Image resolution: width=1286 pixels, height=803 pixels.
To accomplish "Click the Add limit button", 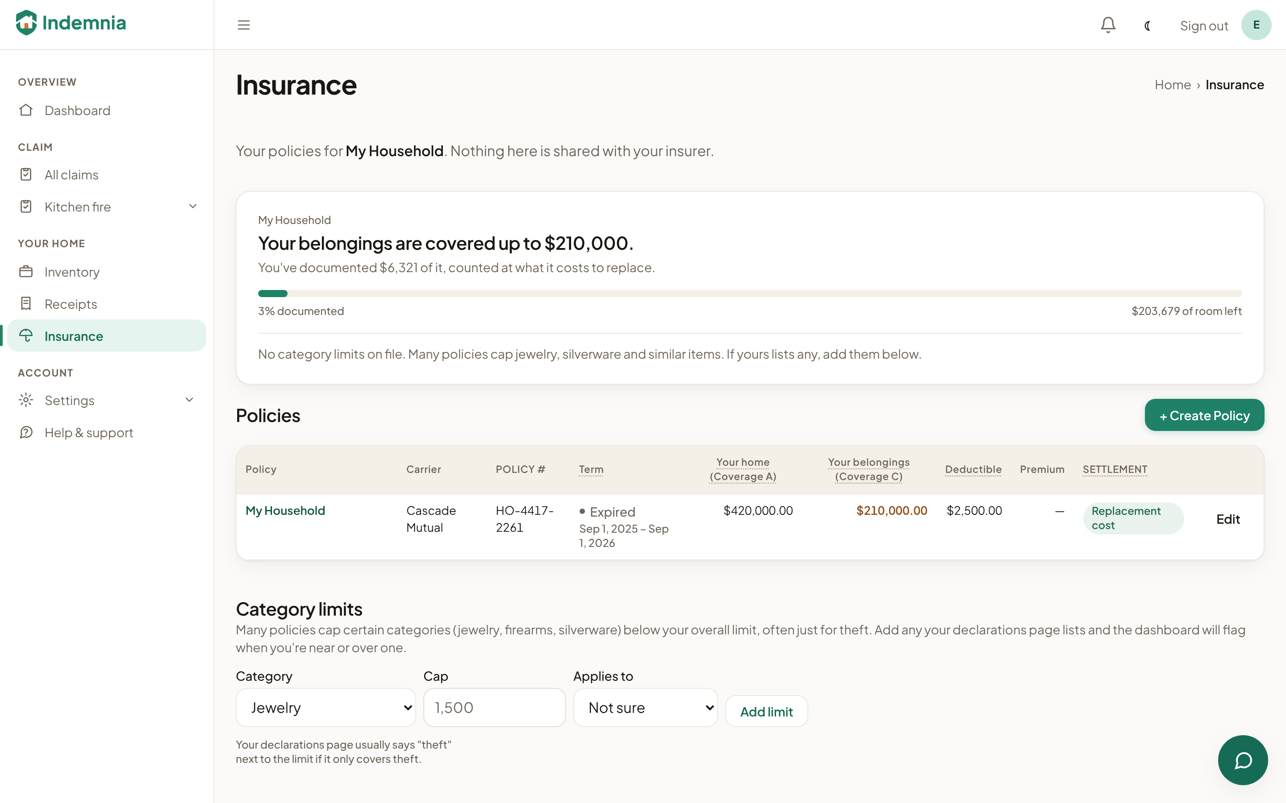I will [x=766, y=711].
